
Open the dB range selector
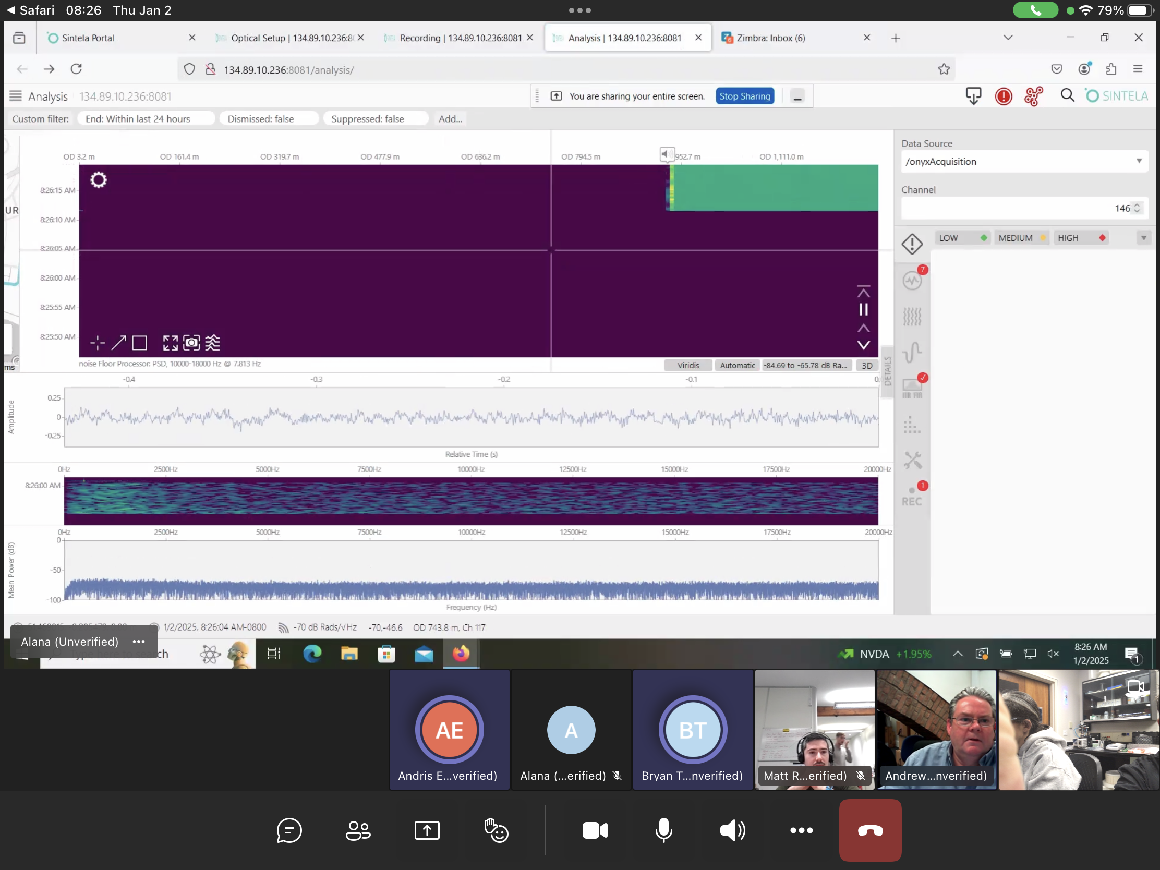click(805, 366)
